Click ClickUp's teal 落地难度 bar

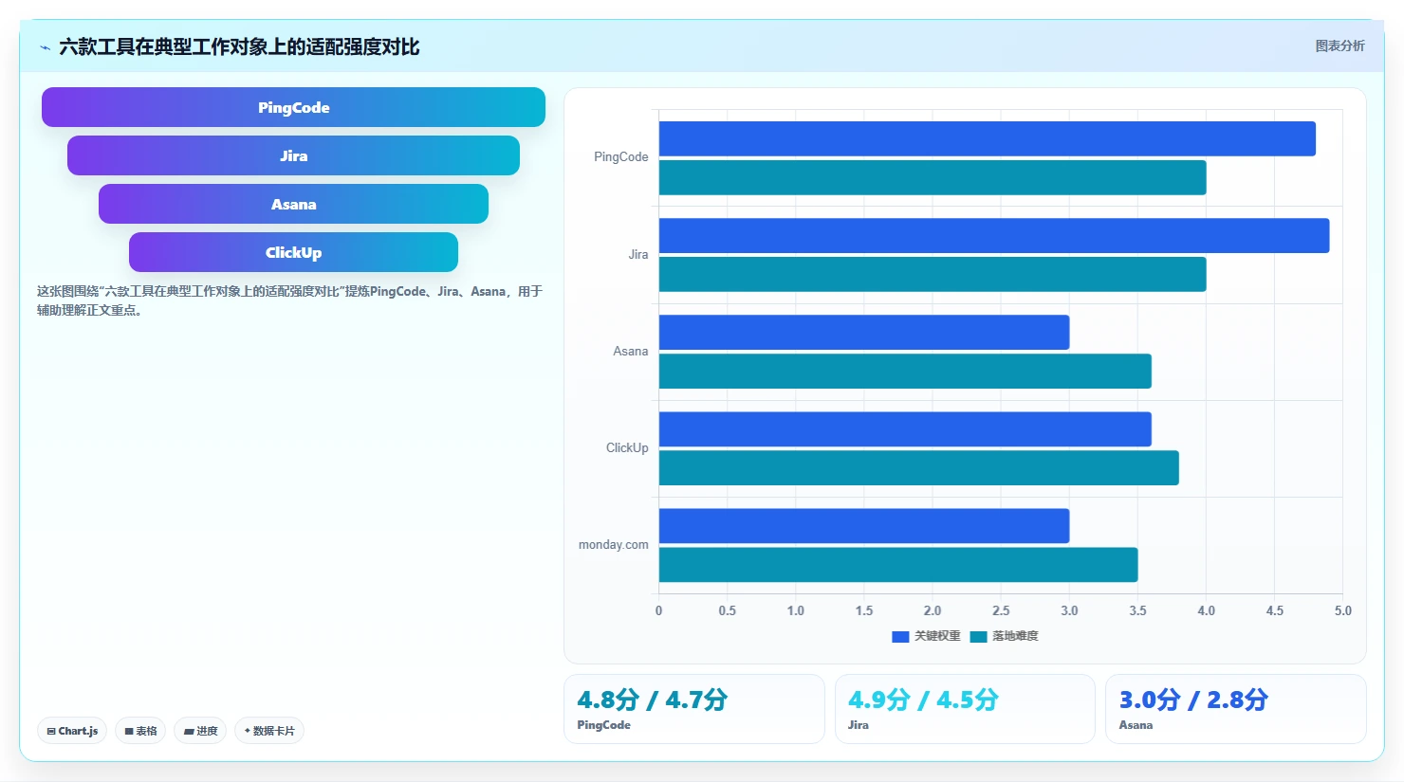pos(919,468)
